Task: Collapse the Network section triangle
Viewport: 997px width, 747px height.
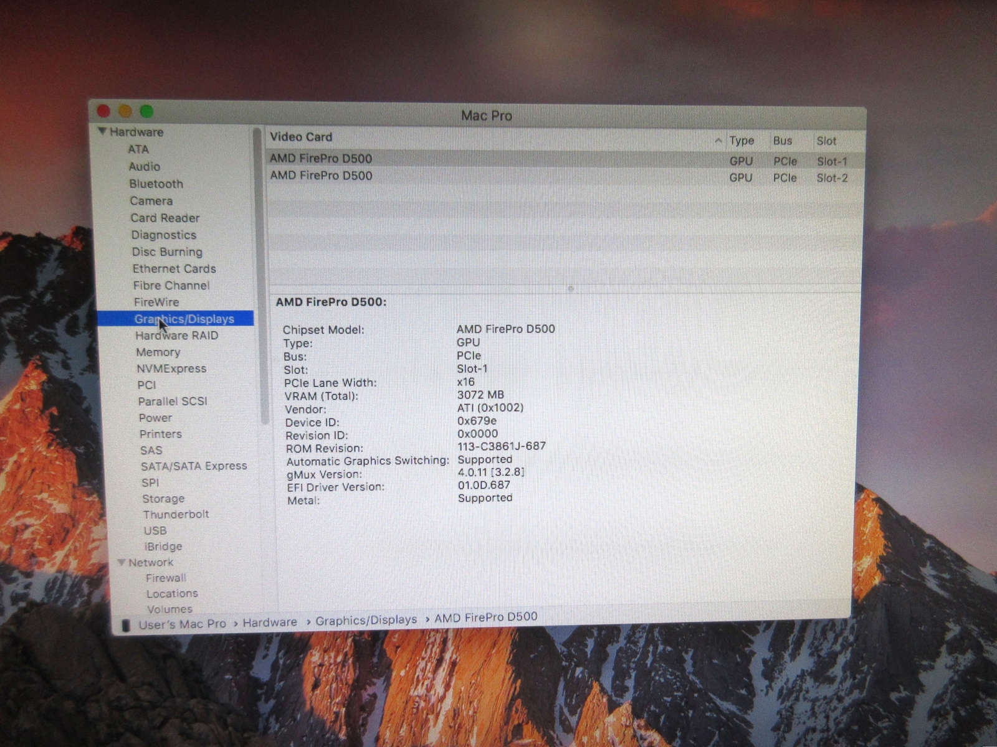Action: tap(122, 562)
